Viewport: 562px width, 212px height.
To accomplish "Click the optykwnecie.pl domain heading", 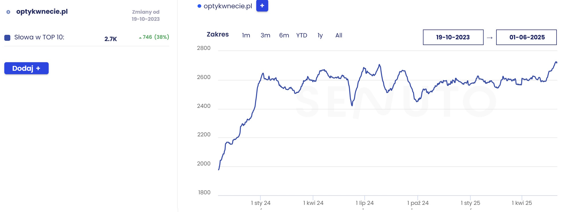I will (42, 12).
